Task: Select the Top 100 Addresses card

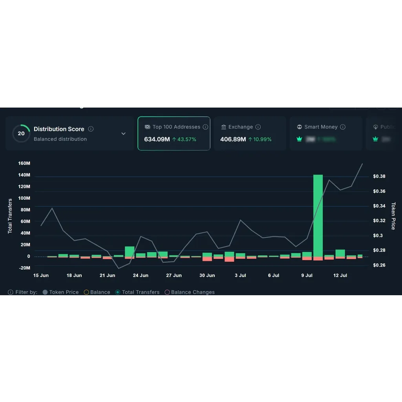Action: click(x=174, y=133)
